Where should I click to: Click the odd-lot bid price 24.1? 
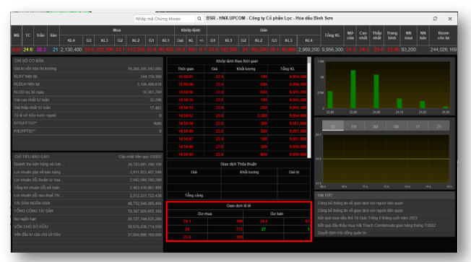click(187, 221)
